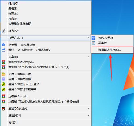
Task: Choose 新建(N) menu entry
Action: pyautogui.click(x=46, y=14)
